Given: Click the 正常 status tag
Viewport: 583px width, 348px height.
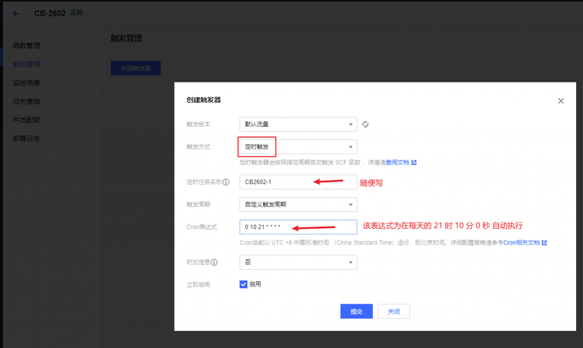Looking at the screenshot, I should pyautogui.click(x=77, y=13).
